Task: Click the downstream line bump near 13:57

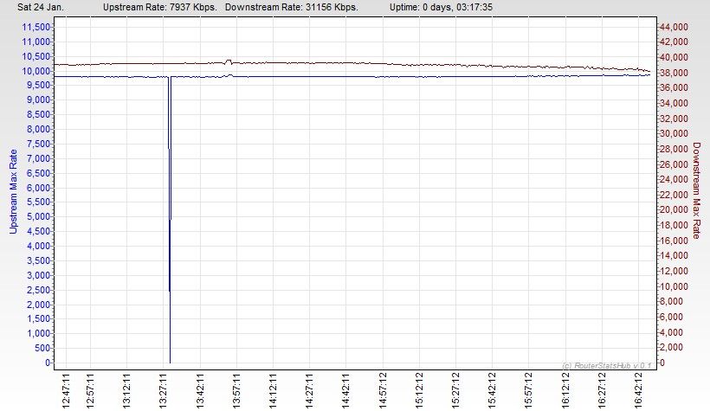Action: (229, 61)
